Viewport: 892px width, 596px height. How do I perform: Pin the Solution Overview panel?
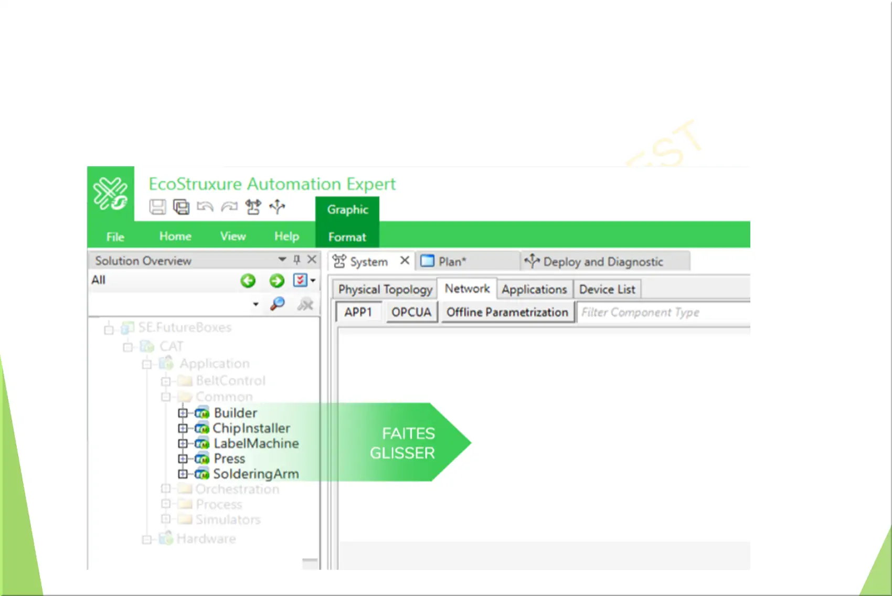click(297, 259)
